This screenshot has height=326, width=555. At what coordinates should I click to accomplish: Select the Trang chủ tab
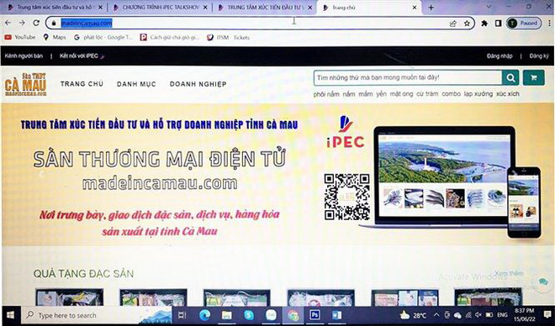(368, 8)
